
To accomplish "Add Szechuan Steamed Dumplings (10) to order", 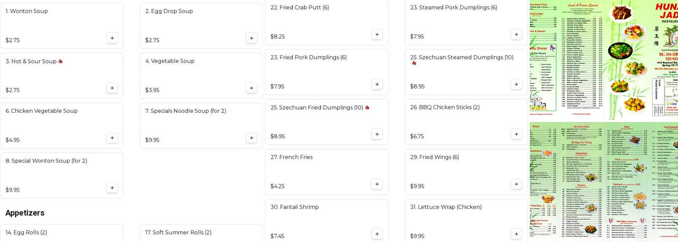I will click(x=516, y=84).
